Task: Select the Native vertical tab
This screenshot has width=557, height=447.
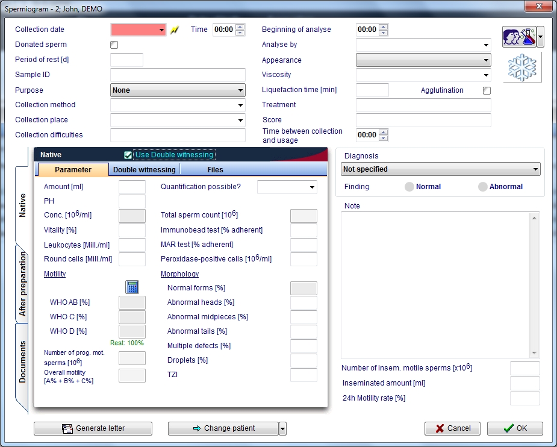Action: coord(22,205)
